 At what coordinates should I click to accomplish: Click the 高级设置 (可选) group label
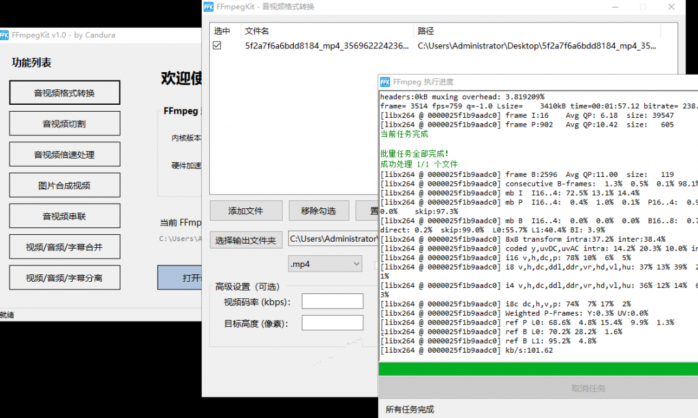(x=247, y=287)
